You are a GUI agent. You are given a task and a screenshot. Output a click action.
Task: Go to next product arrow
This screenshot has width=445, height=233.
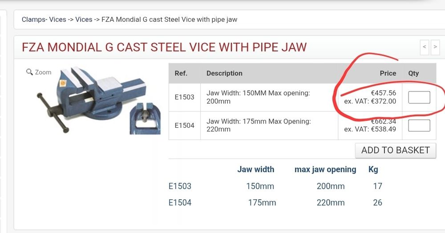click(435, 47)
